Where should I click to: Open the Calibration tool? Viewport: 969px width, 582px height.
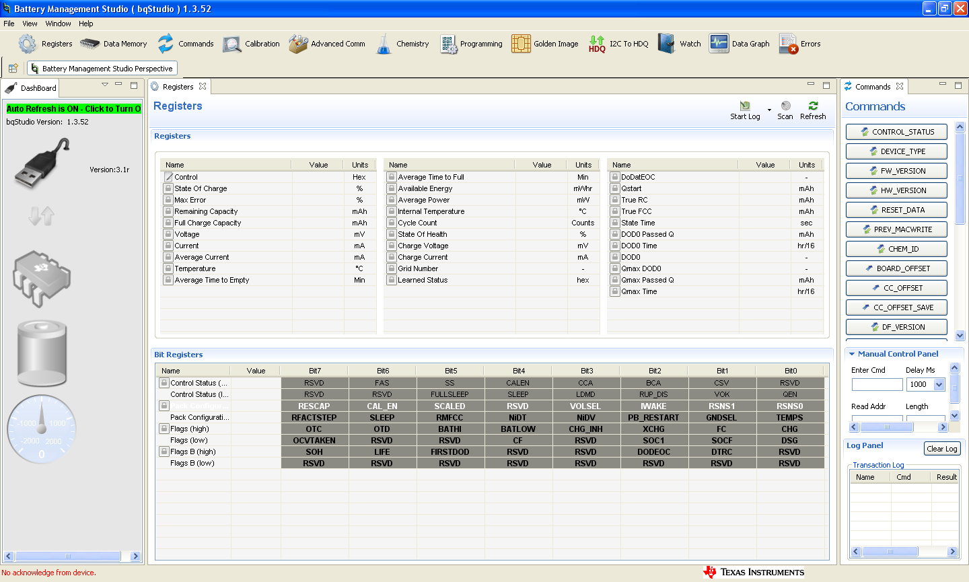(x=251, y=44)
